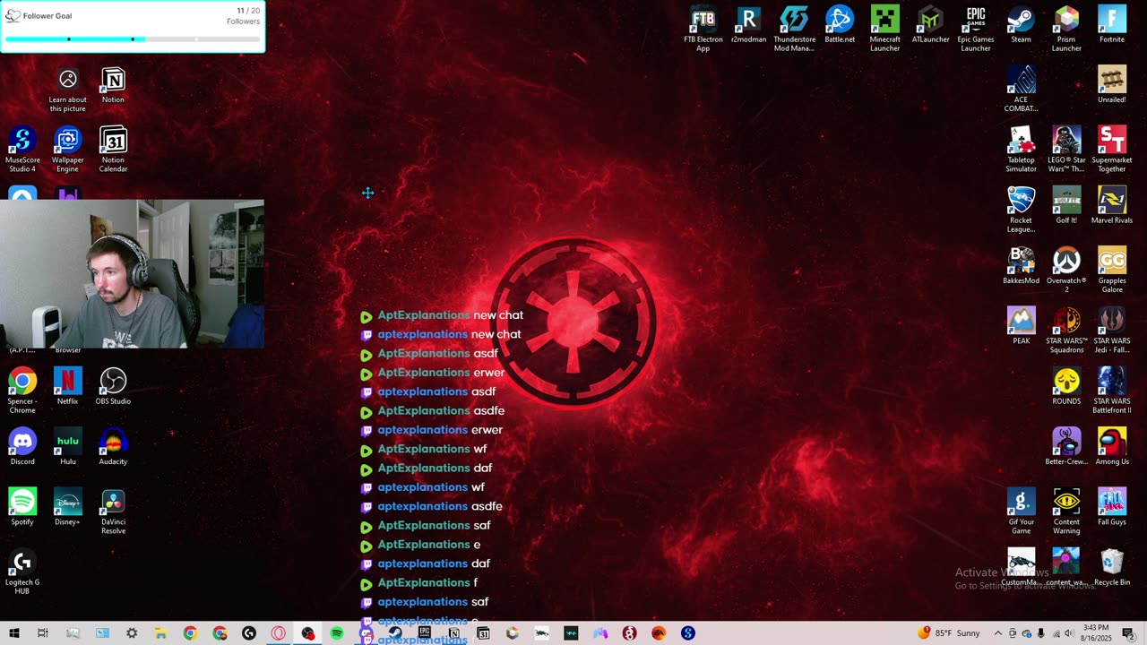The height and width of the screenshot is (645, 1147).
Task: Open the FTB Electron App shortcut
Action: tap(703, 29)
